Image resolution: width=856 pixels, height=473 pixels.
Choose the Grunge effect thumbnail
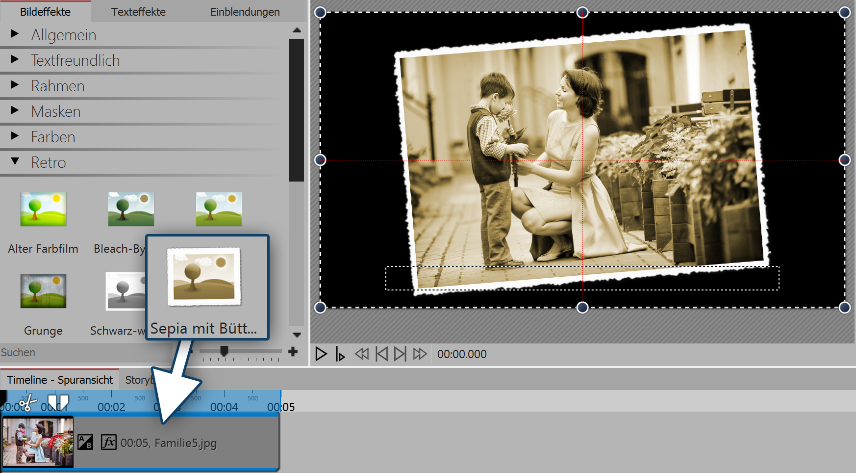pyautogui.click(x=43, y=291)
